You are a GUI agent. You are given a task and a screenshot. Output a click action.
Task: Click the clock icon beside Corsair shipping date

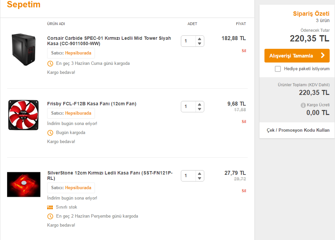(x=50, y=64)
